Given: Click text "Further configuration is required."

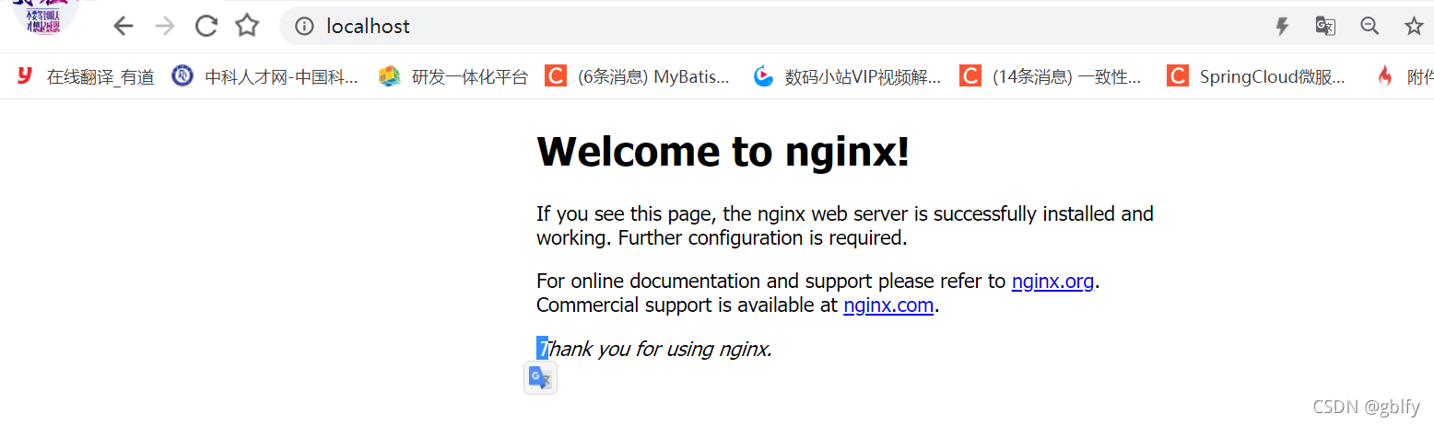Looking at the screenshot, I should 763,238.
